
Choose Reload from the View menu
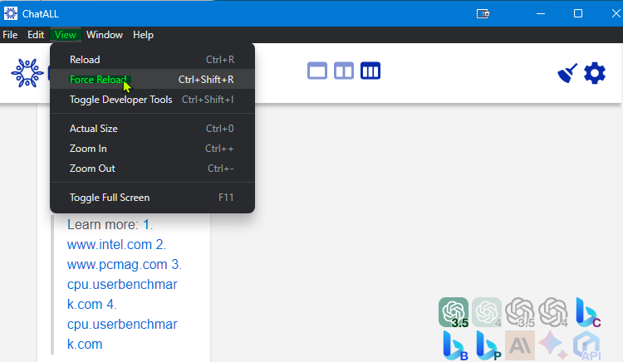click(x=152, y=60)
